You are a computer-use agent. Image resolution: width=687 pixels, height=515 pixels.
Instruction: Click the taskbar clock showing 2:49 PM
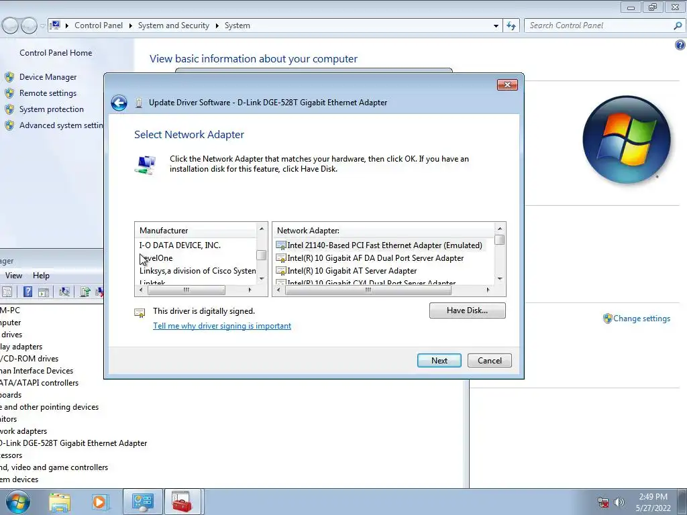653,502
